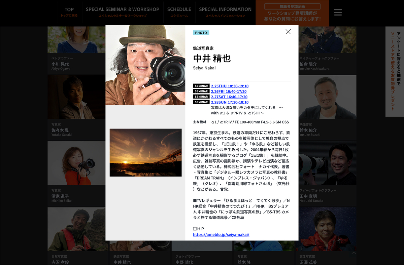Click the PHOTO category tag
This screenshot has height=265, width=404.
click(x=201, y=33)
